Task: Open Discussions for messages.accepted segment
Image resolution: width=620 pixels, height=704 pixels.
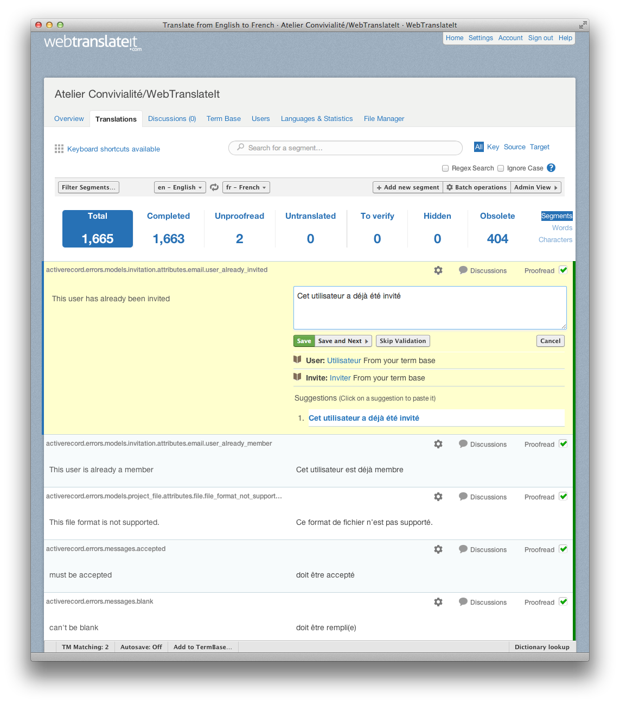Action: 483,549
